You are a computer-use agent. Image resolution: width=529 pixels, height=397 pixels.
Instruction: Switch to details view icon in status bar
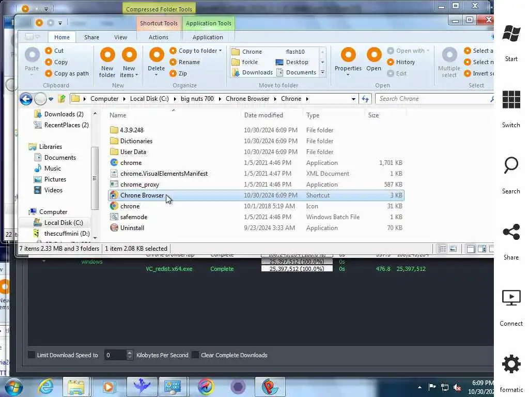(x=442, y=249)
